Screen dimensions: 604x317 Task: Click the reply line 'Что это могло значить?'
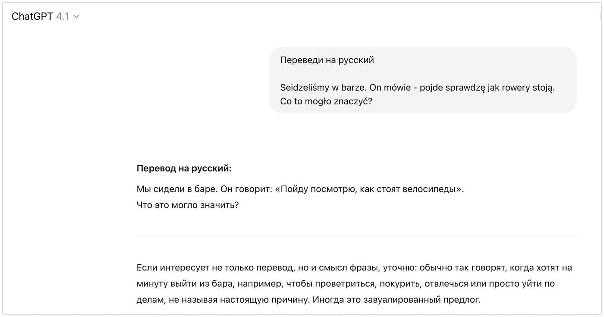point(187,205)
